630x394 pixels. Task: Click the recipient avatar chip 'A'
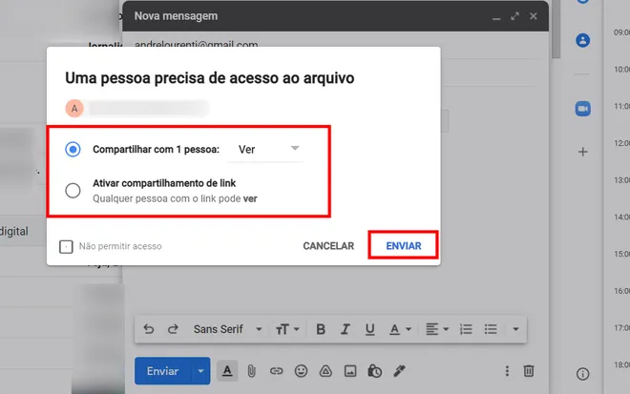coord(74,109)
